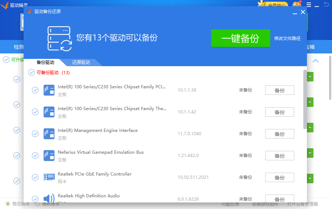Switch to 还原驱动 tab
332x209 pixels.
pyautogui.click(x=81, y=62)
